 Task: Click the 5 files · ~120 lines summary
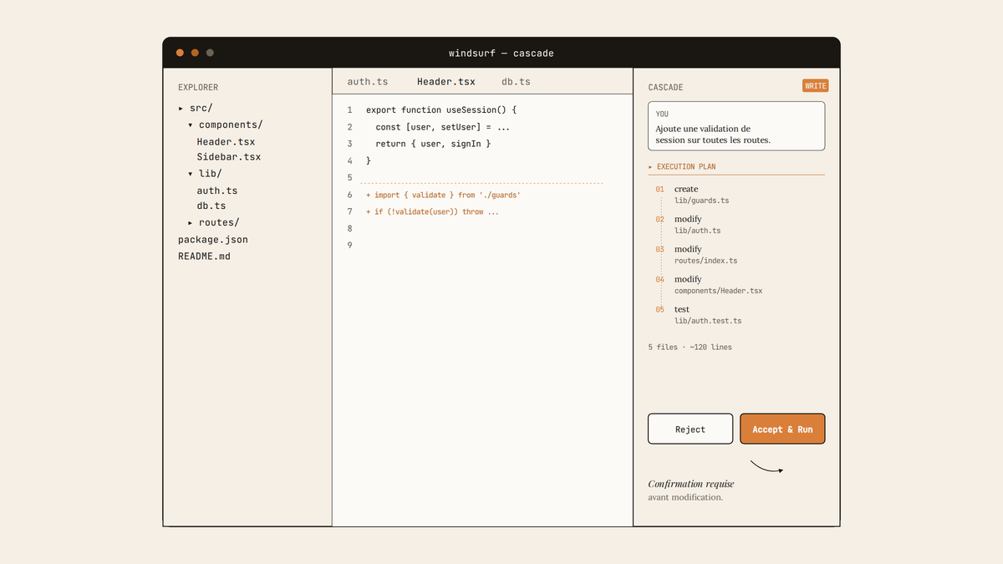pos(690,347)
